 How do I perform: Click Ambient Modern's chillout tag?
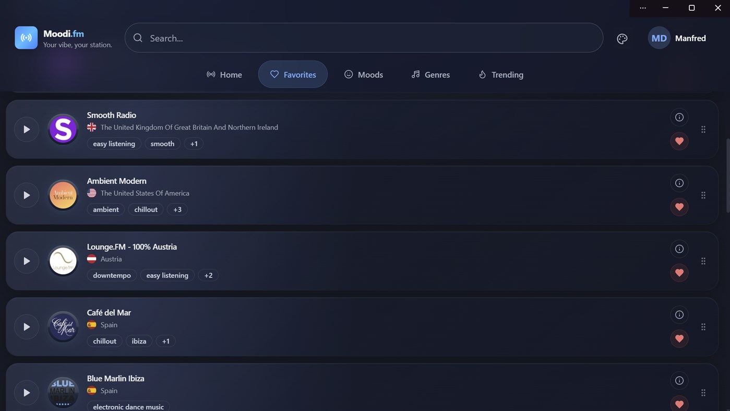tap(146, 209)
